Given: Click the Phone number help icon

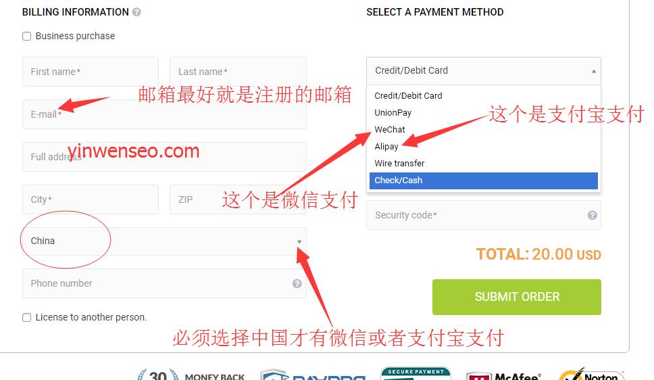Looking at the screenshot, I should coord(297,284).
